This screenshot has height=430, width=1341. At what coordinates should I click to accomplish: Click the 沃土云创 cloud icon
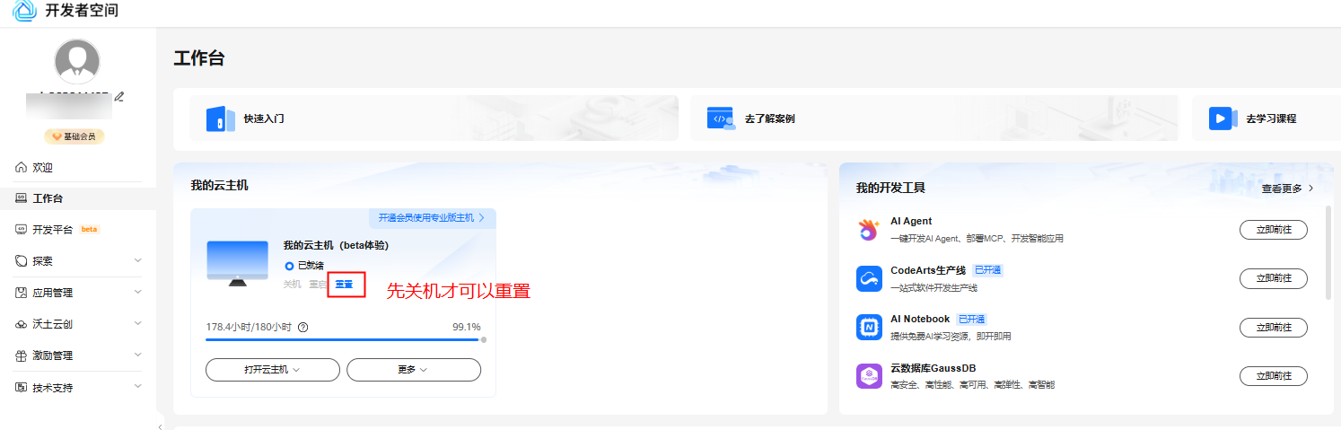(22, 324)
